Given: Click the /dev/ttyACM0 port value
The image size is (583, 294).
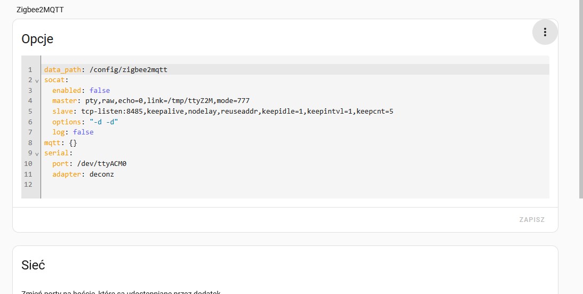Looking at the screenshot, I should click(101, 163).
